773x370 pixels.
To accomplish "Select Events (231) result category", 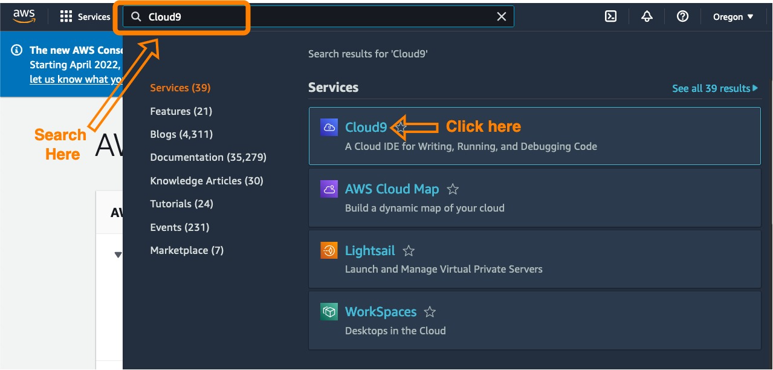I will (180, 227).
